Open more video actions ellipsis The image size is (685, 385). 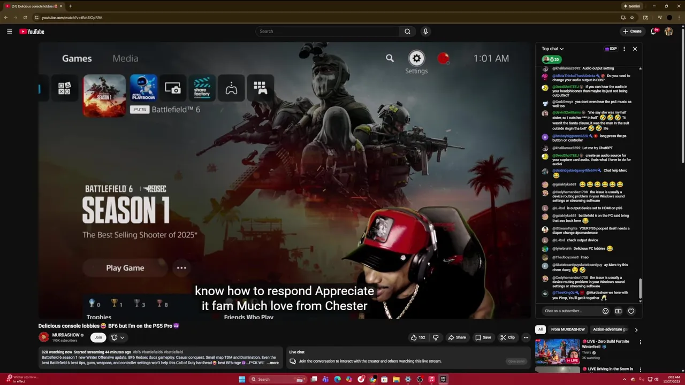point(526,337)
